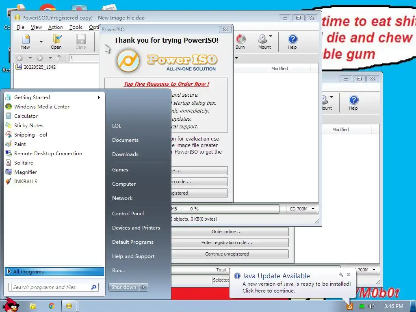416x312 pixels.
Task: Expand the Mount dropdown arrow in front window
Action: pyautogui.click(x=271, y=36)
